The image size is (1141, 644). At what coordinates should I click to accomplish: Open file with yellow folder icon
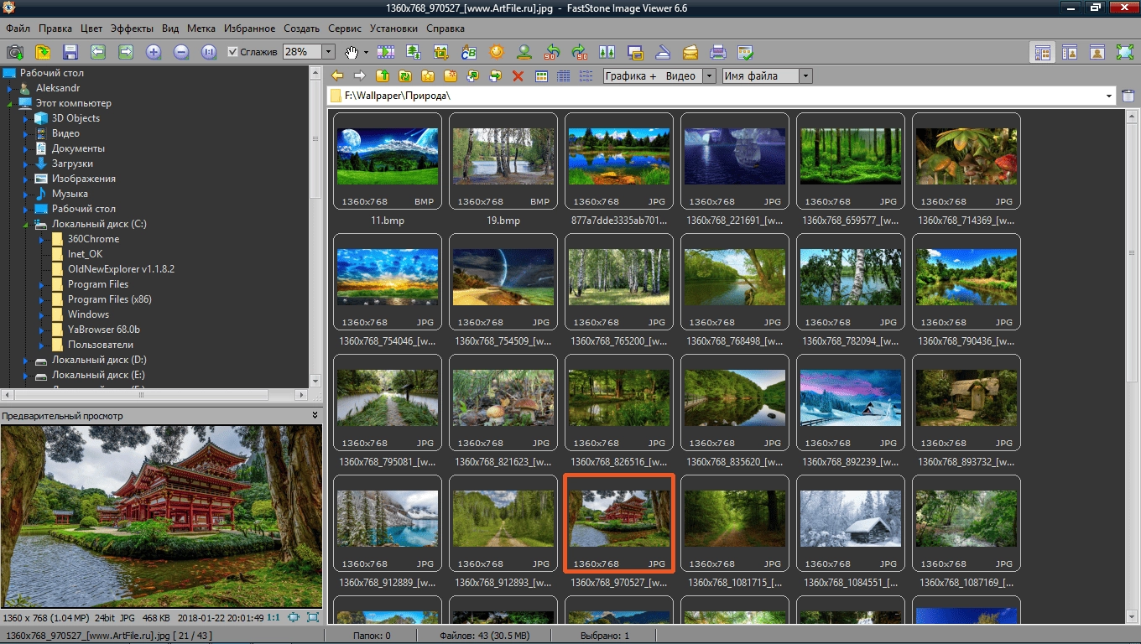(x=43, y=52)
